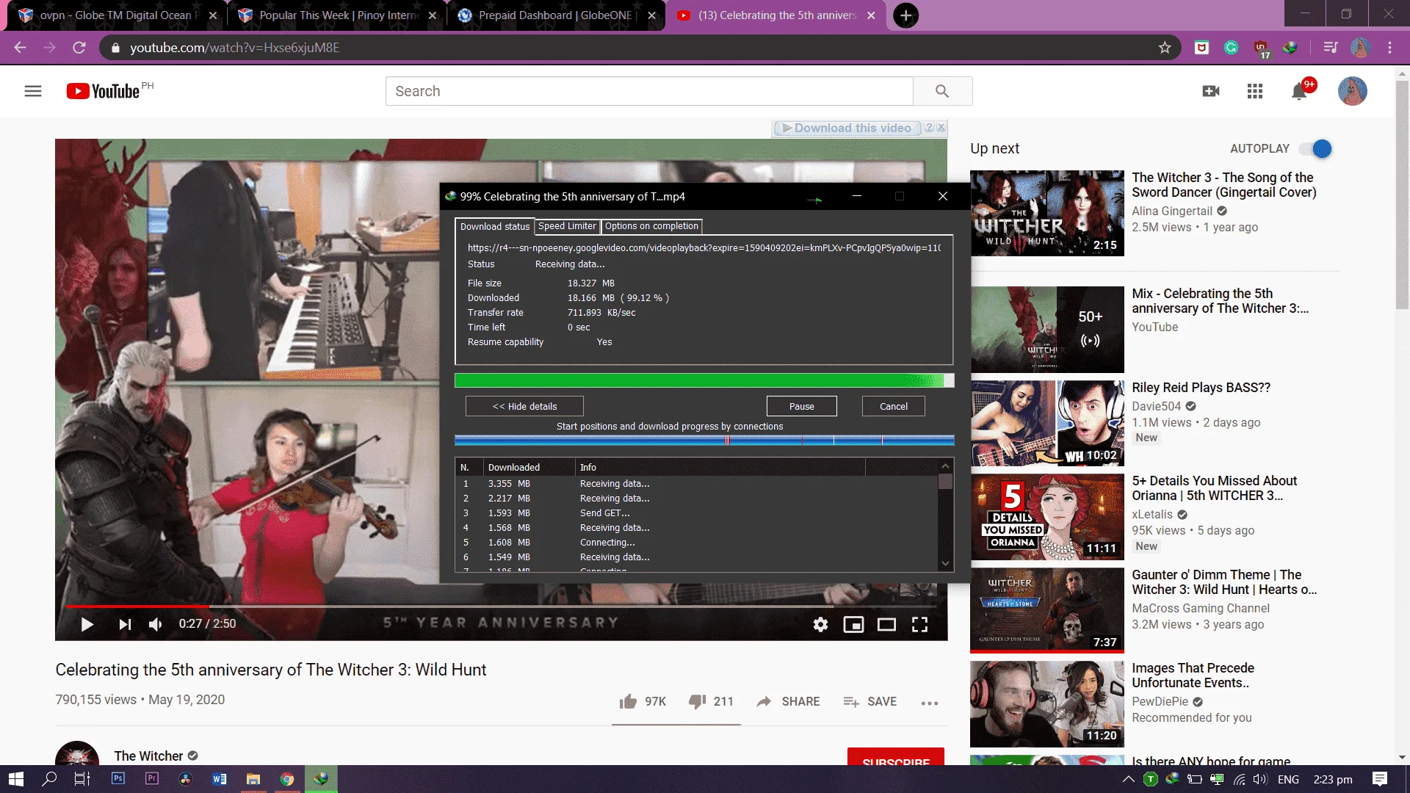Click the search magnifier button
1410x793 pixels.
coord(942,91)
